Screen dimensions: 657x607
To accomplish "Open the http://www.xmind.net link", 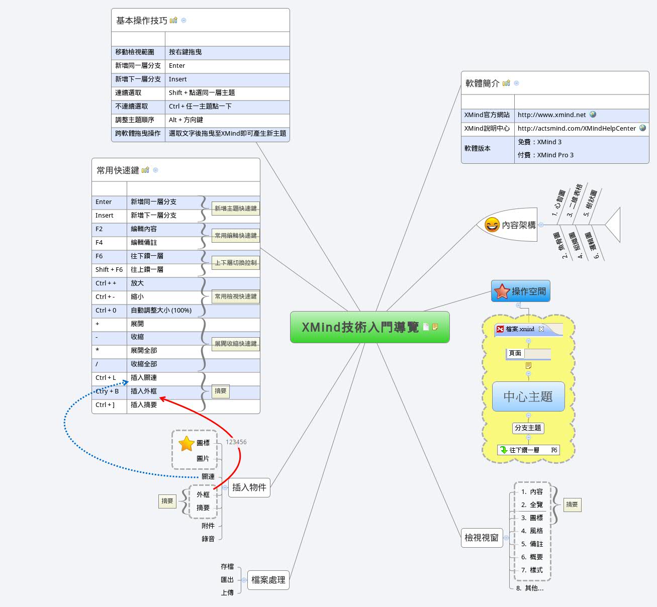I will tap(551, 115).
